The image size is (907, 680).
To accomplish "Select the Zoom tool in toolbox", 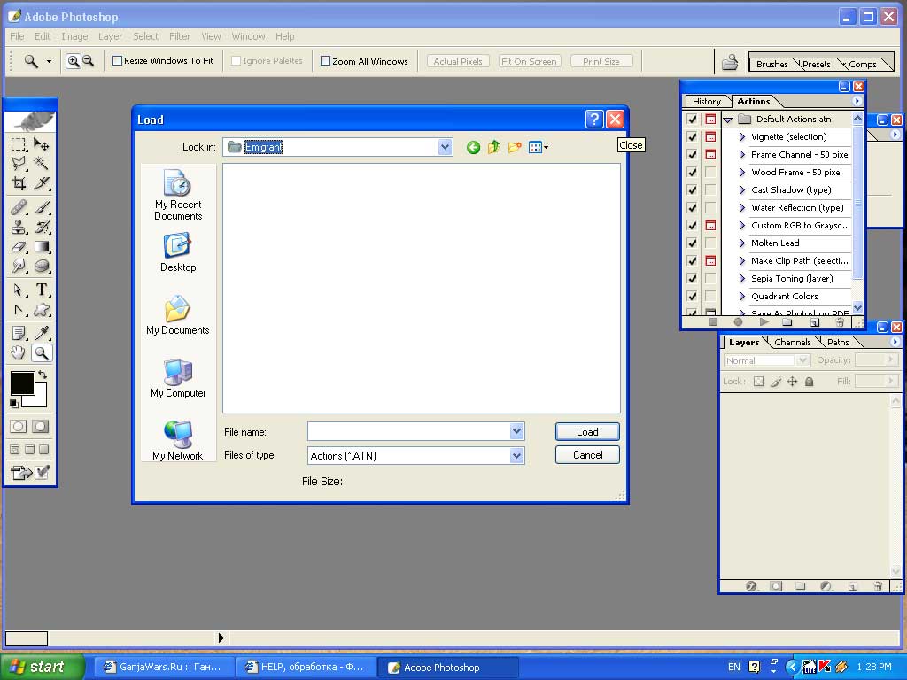I will coord(42,352).
